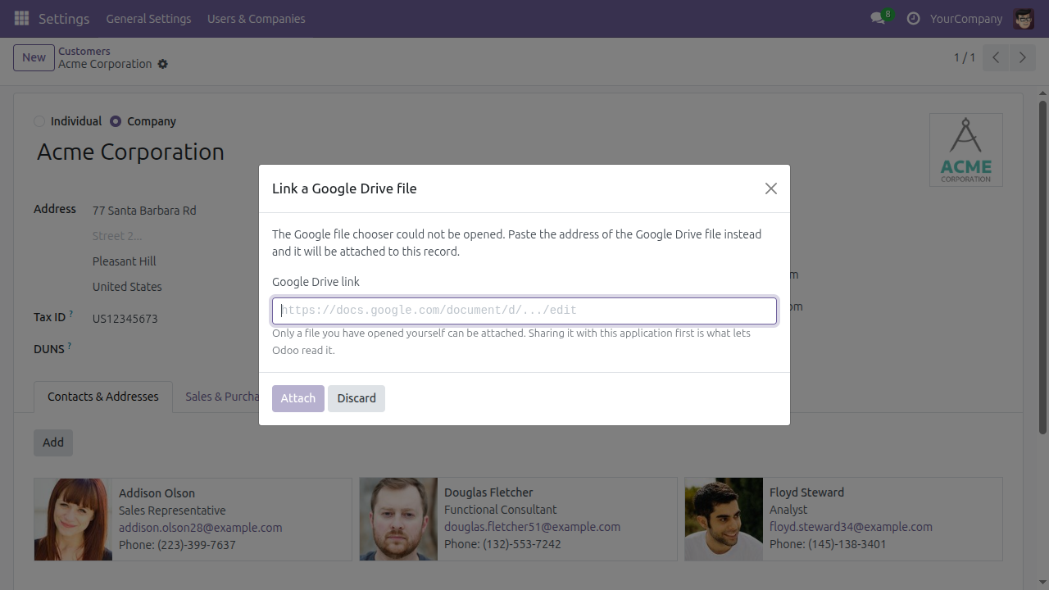
Task: Click the Settings app title
Action: coord(64,18)
